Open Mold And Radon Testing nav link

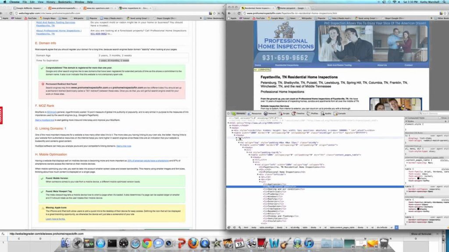(x=339, y=65)
